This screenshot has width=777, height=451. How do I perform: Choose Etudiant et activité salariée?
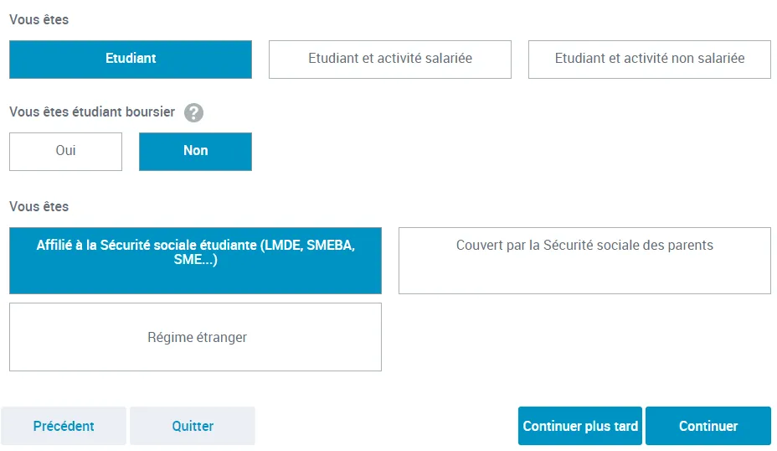pos(390,60)
